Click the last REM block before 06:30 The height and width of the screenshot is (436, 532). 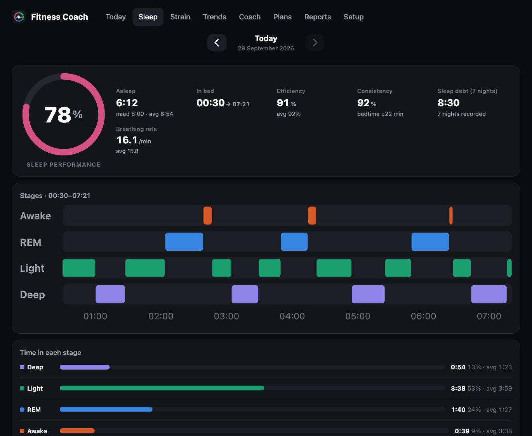point(430,242)
